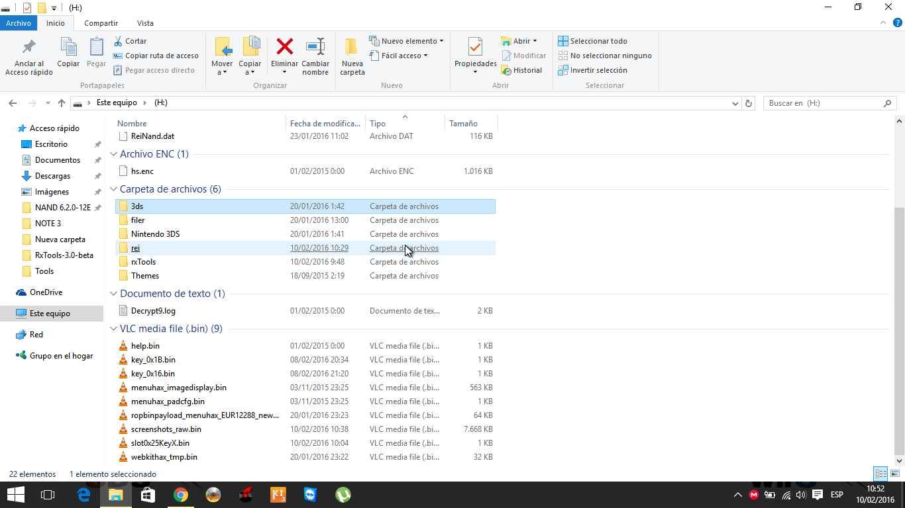Click the refresh icon beside address bar

749,103
